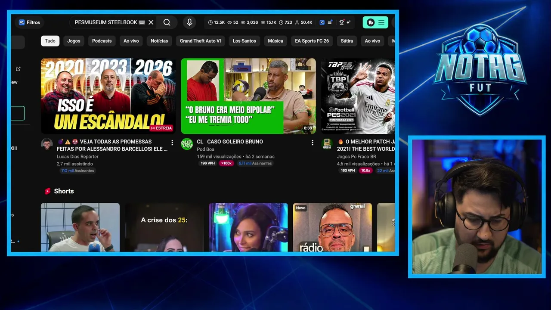The width and height of the screenshot is (551, 310).
Task: Select the first Ao vivo chip, next to Podcasts
Action: coord(131,41)
